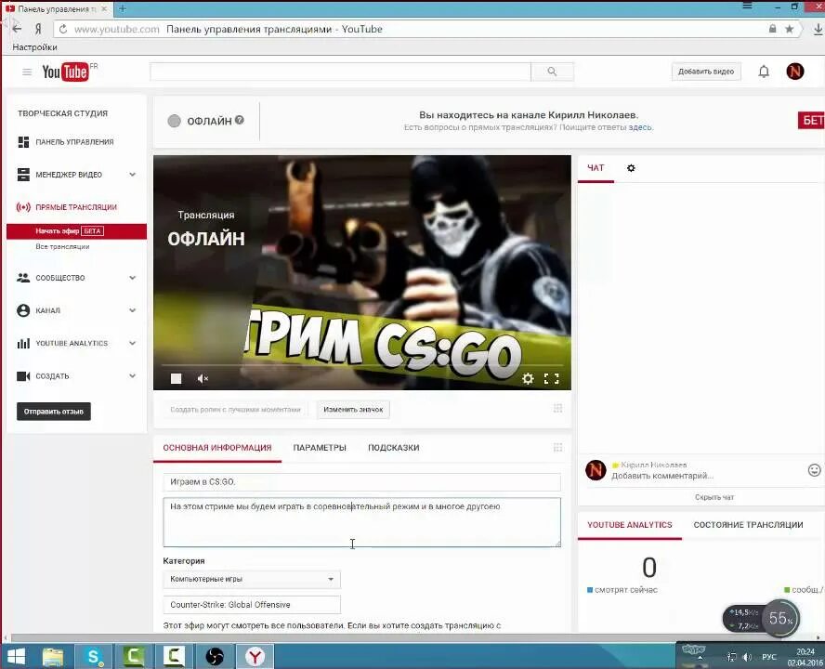Reload the page with the refresh icon
The height and width of the screenshot is (669, 825).
[63, 29]
